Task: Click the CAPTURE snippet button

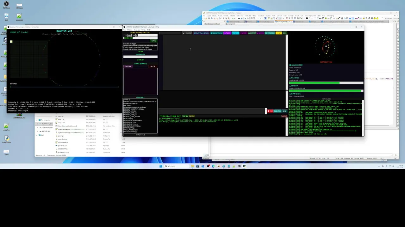Action: [128, 66]
